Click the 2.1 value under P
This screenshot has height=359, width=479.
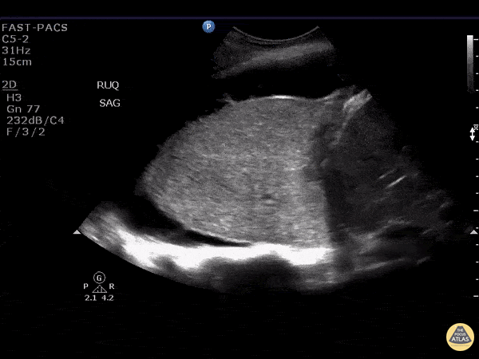click(91, 298)
